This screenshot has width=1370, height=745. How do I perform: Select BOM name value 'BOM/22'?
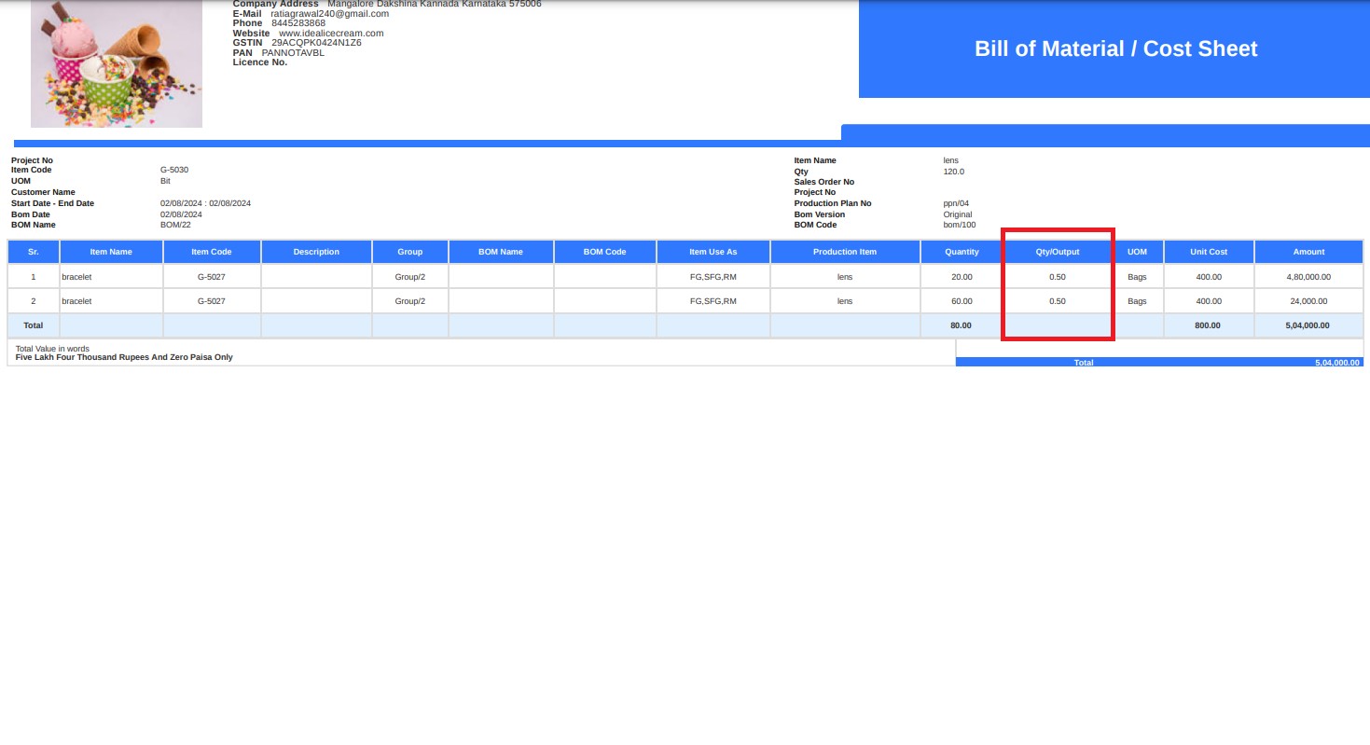coord(175,225)
